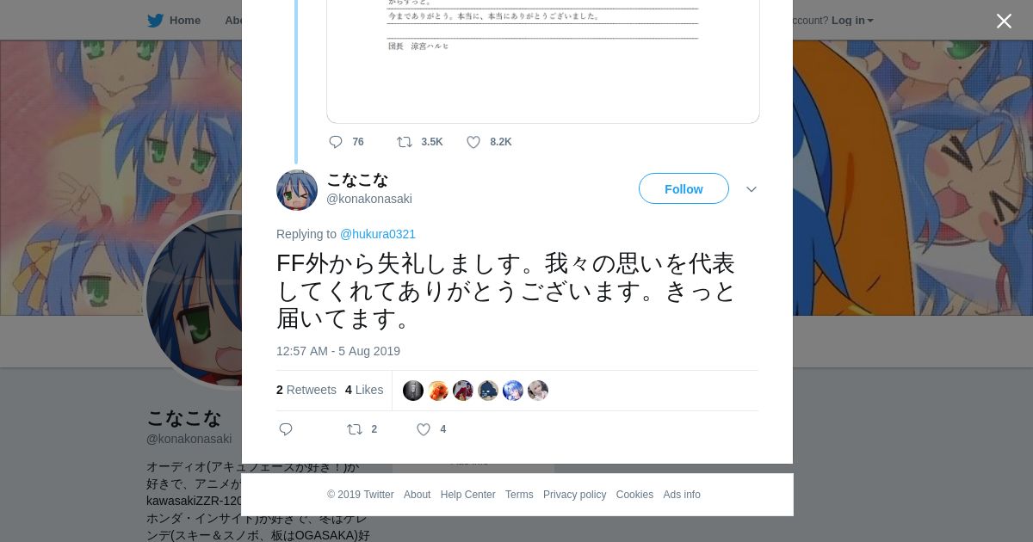The image size is (1033, 542).
Task: Click reply icon with 76 replies
Action: [336, 142]
